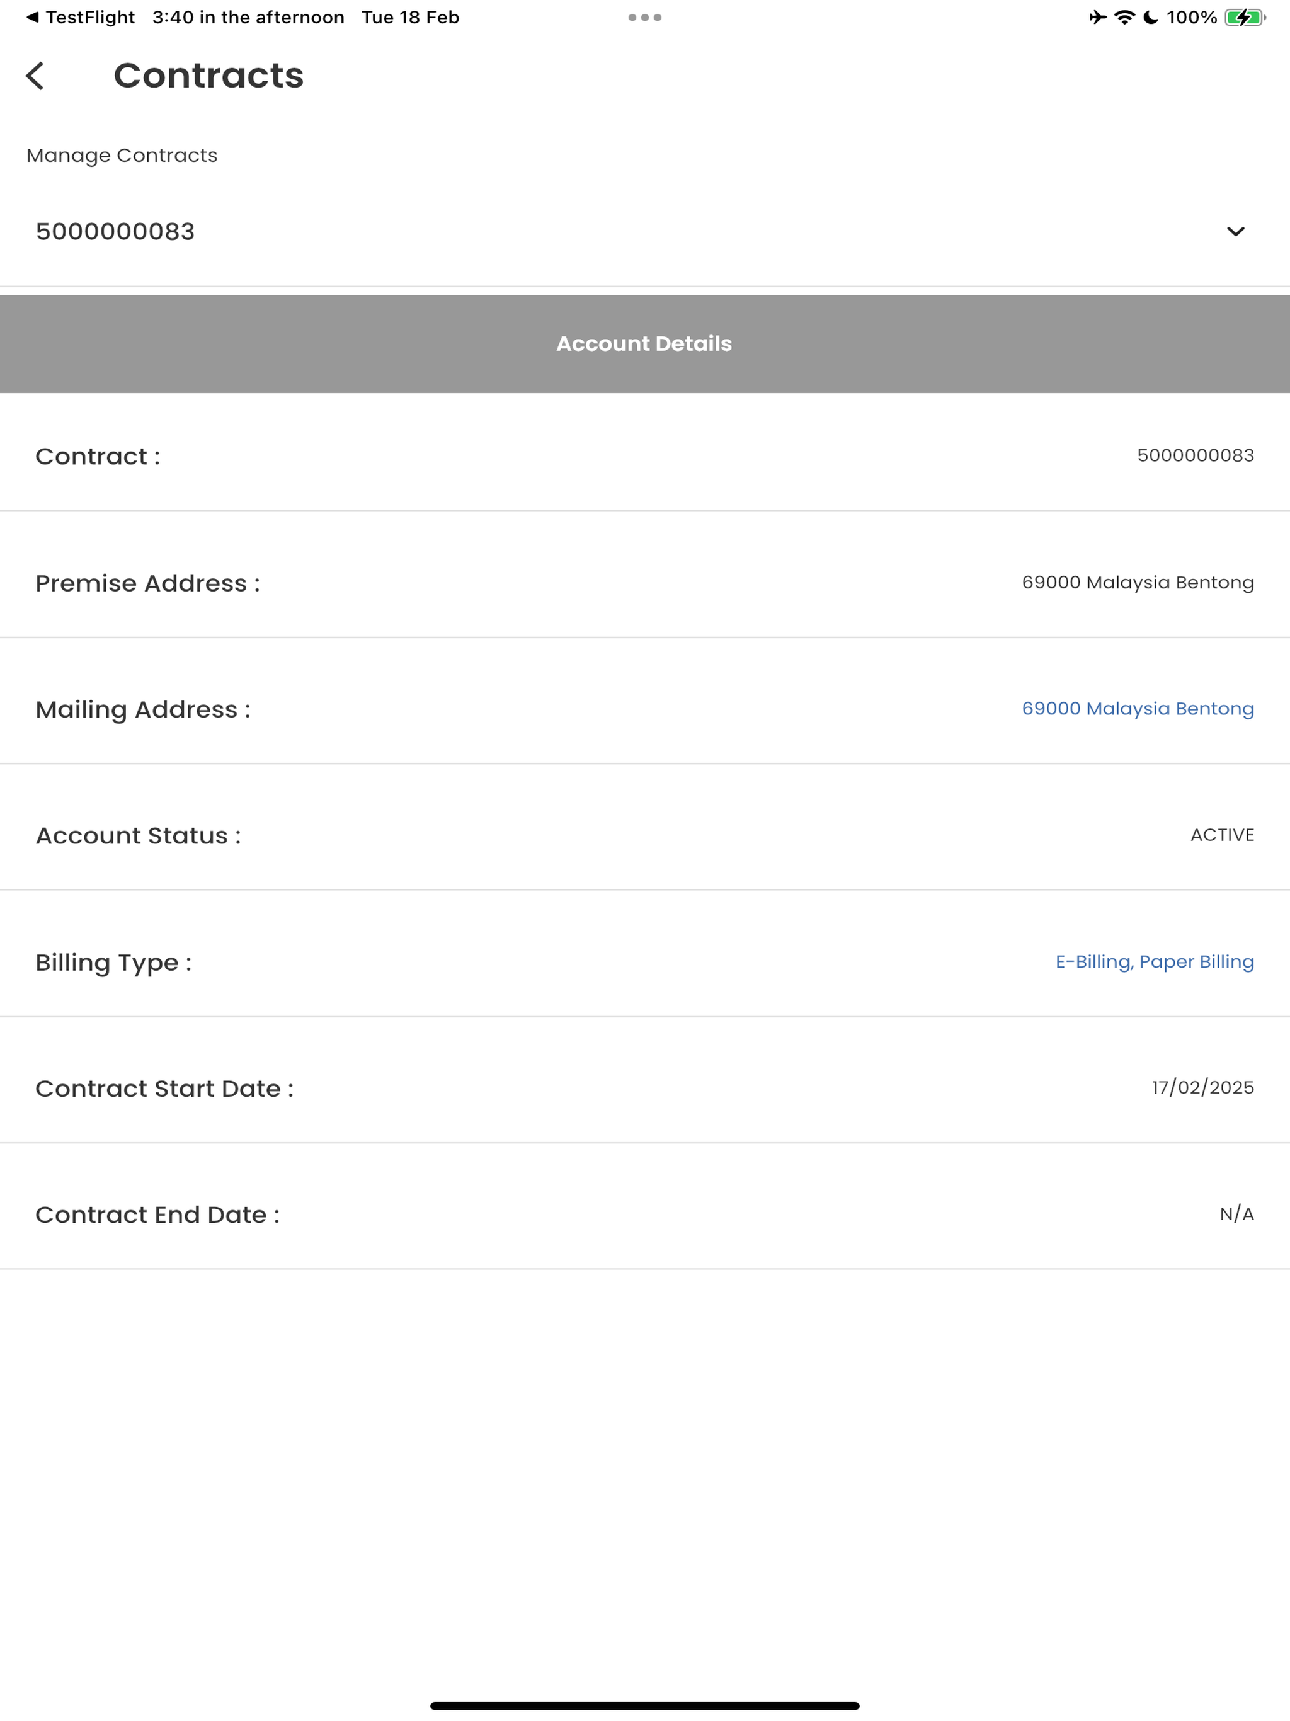Edit the Mailing Address 69000 Malaysia Bentong link
This screenshot has width=1290, height=1721.
point(1138,709)
